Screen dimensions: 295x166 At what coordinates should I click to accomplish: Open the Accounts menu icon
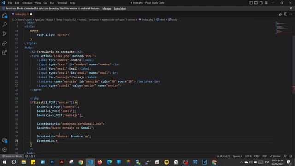pos(5,140)
